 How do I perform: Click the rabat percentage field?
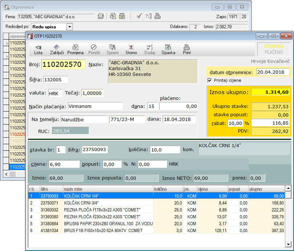point(235,124)
